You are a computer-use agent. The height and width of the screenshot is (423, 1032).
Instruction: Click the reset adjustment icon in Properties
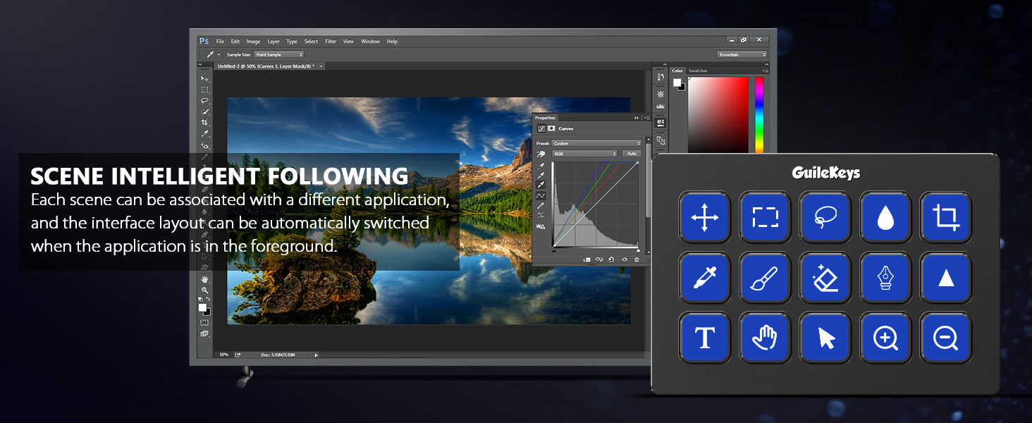611,259
